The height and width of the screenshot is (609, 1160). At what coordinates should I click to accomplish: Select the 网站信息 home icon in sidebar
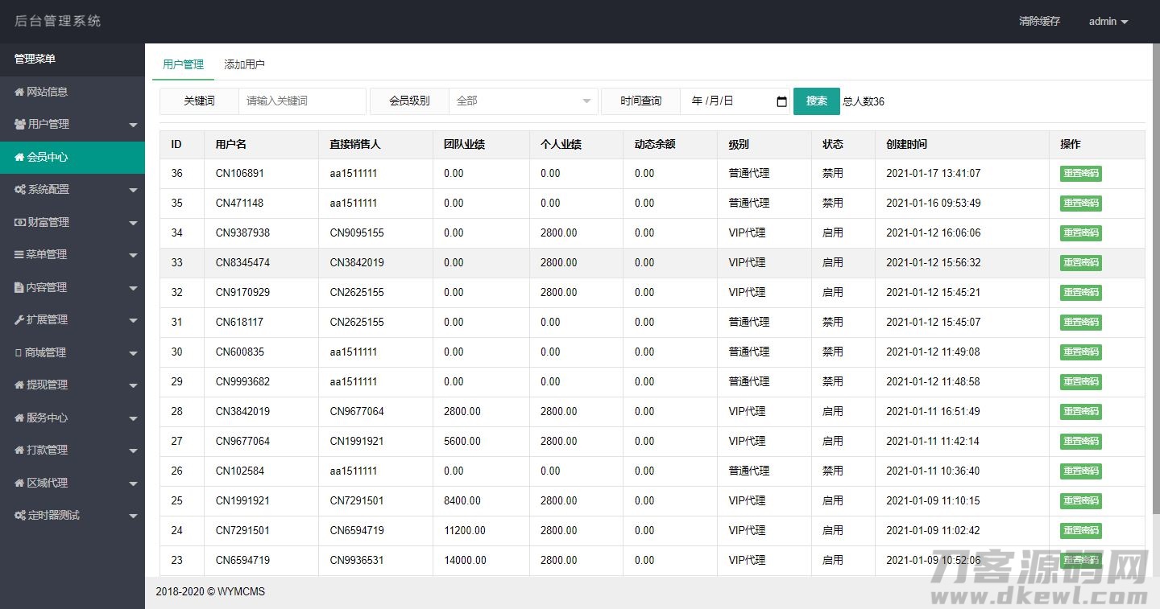point(20,92)
